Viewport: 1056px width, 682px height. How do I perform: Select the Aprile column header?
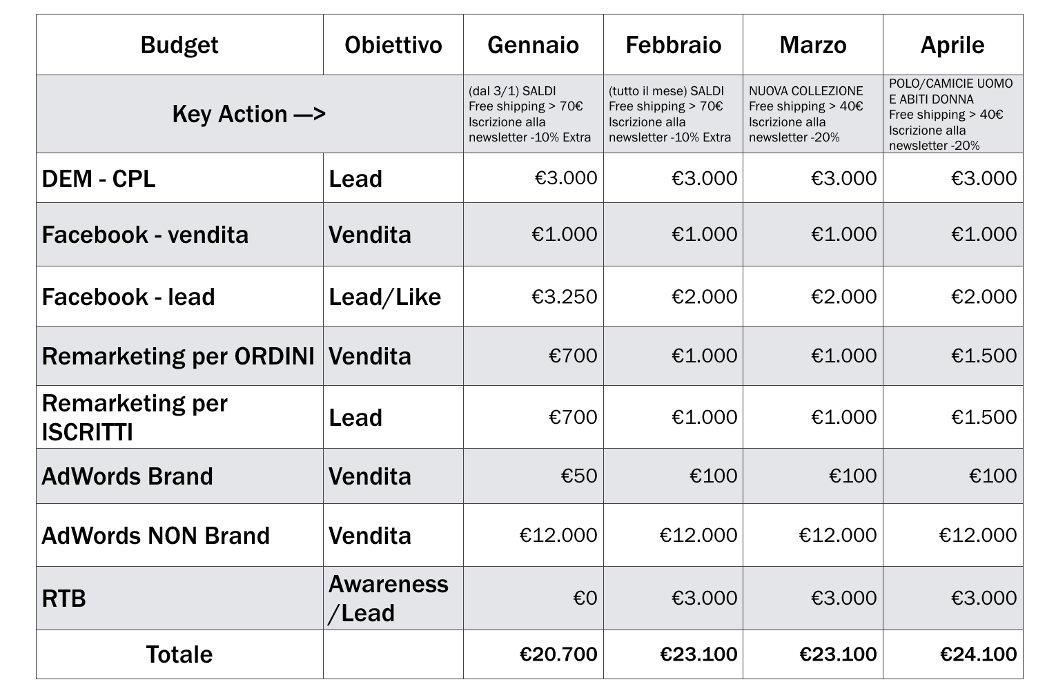tap(952, 46)
